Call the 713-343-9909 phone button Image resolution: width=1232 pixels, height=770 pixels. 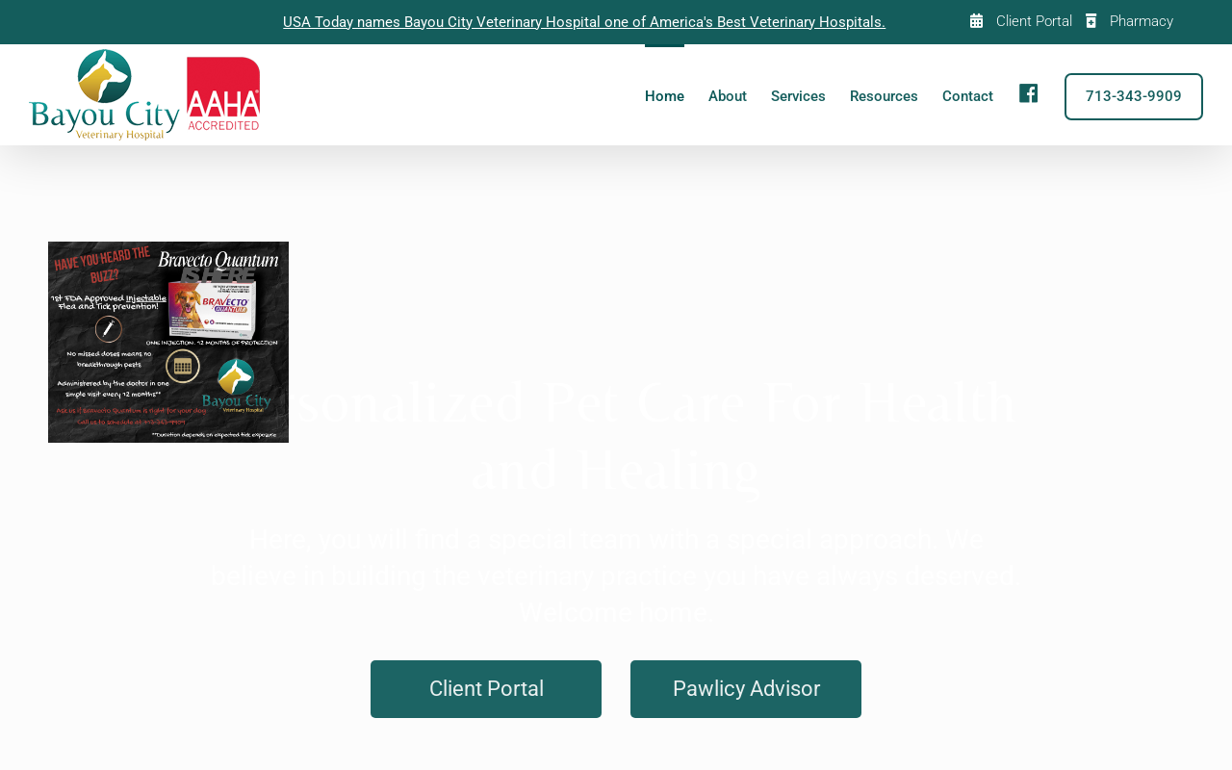[1134, 96]
